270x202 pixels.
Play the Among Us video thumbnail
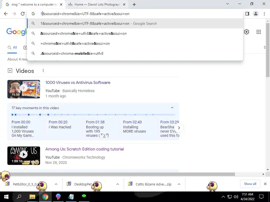[x=24, y=156]
